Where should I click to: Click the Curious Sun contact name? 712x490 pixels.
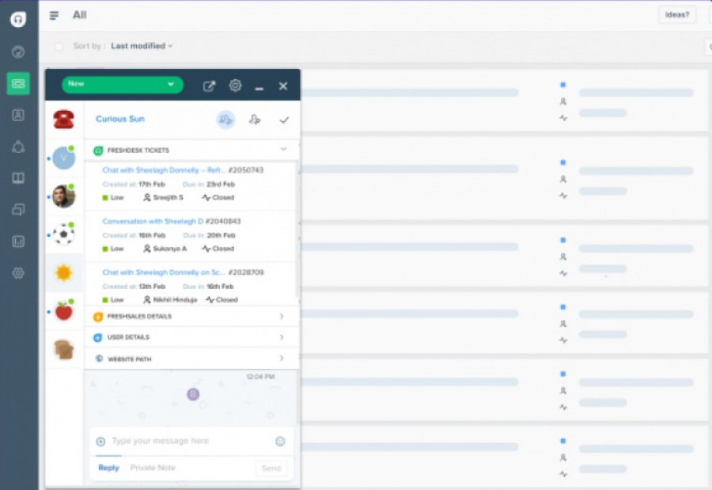tap(120, 119)
